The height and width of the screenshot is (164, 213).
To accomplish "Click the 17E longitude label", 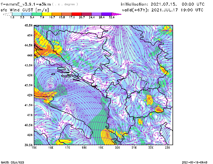I will point(68,148).
